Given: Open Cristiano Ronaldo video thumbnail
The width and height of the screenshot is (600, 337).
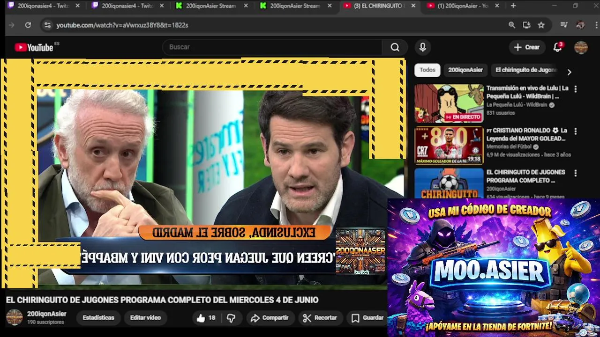Looking at the screenshot, I should click(449, 146).
